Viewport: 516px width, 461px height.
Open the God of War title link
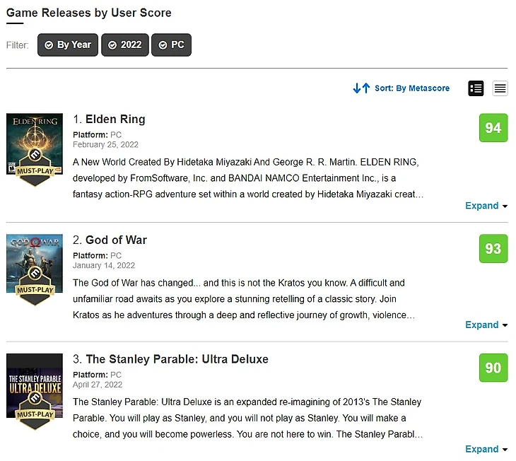[x=116, y=240]
